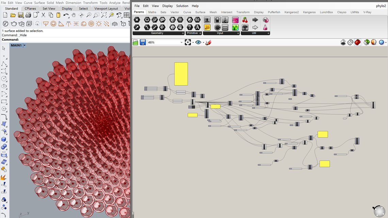Click the Point parameter hexagon icon
The width and height of the screenshot is (388, 218).
pyautogui.click(x=137, y=20)
